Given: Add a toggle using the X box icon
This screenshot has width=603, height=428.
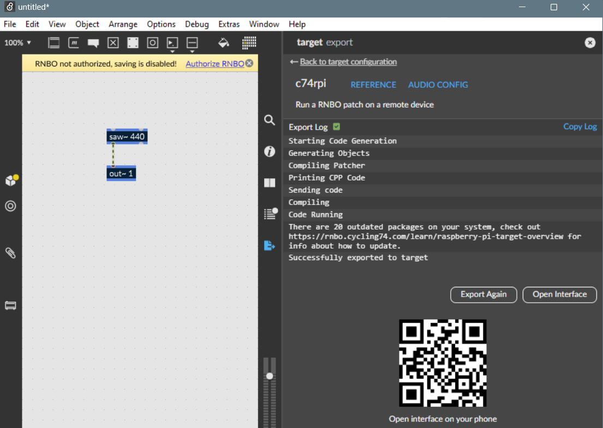Looking at the screenshot, I should tap(113, 43).
